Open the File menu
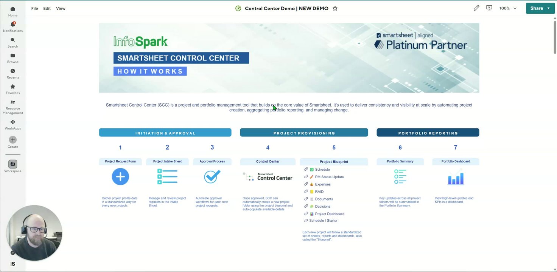Viewport: 557px width, 272px height. 34,8
